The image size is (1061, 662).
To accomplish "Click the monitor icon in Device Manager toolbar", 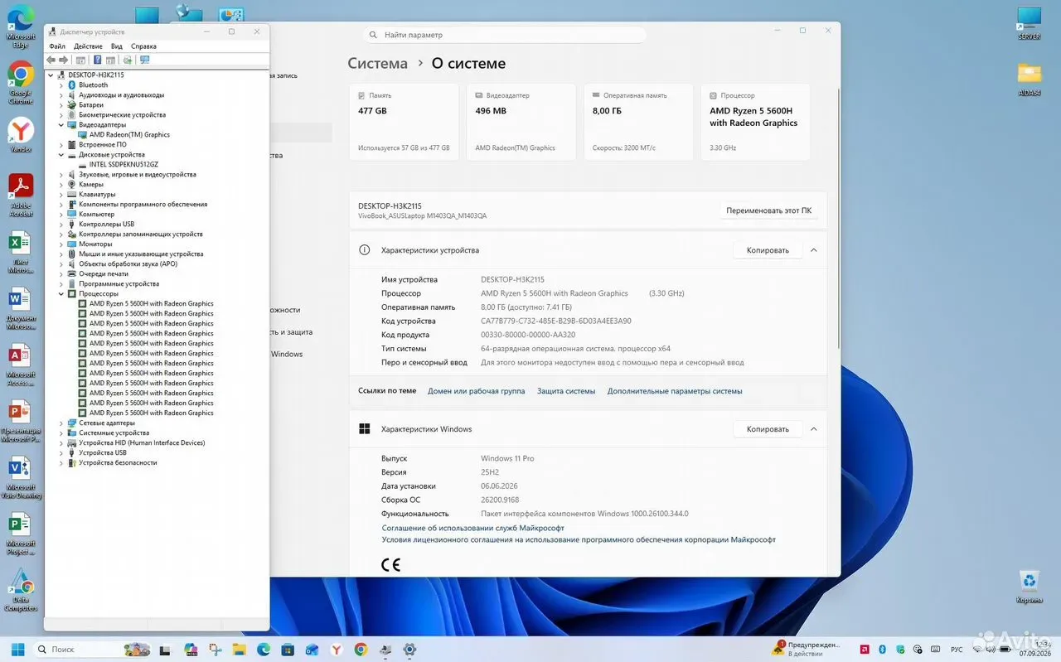I will [x=145, y=60].
